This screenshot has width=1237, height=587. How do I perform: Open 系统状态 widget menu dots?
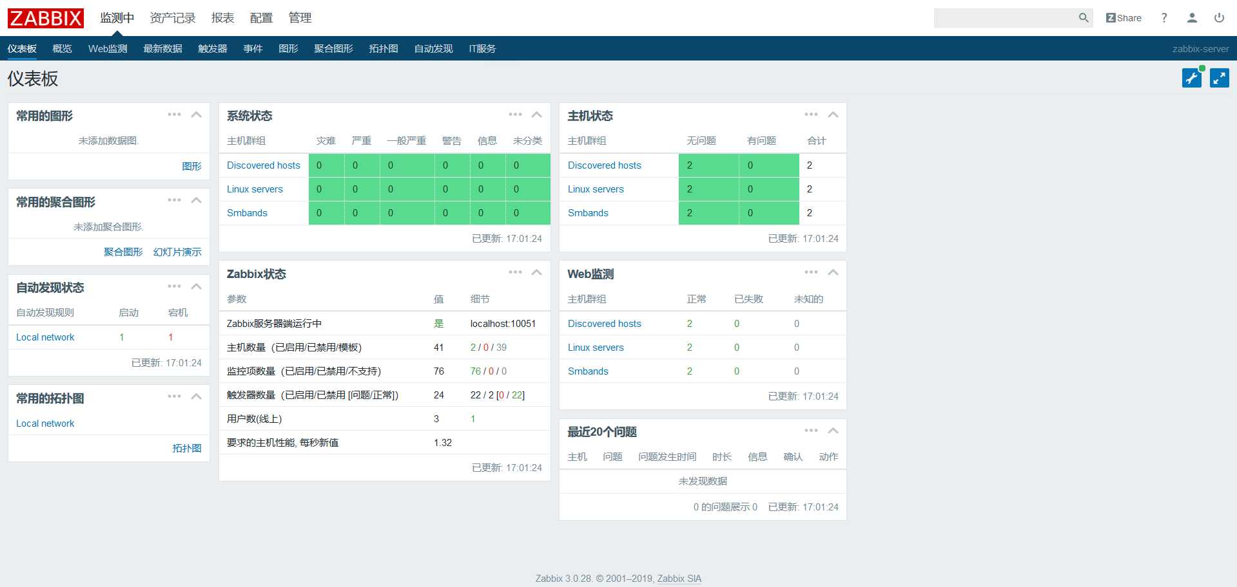click(x=515, y=115)
